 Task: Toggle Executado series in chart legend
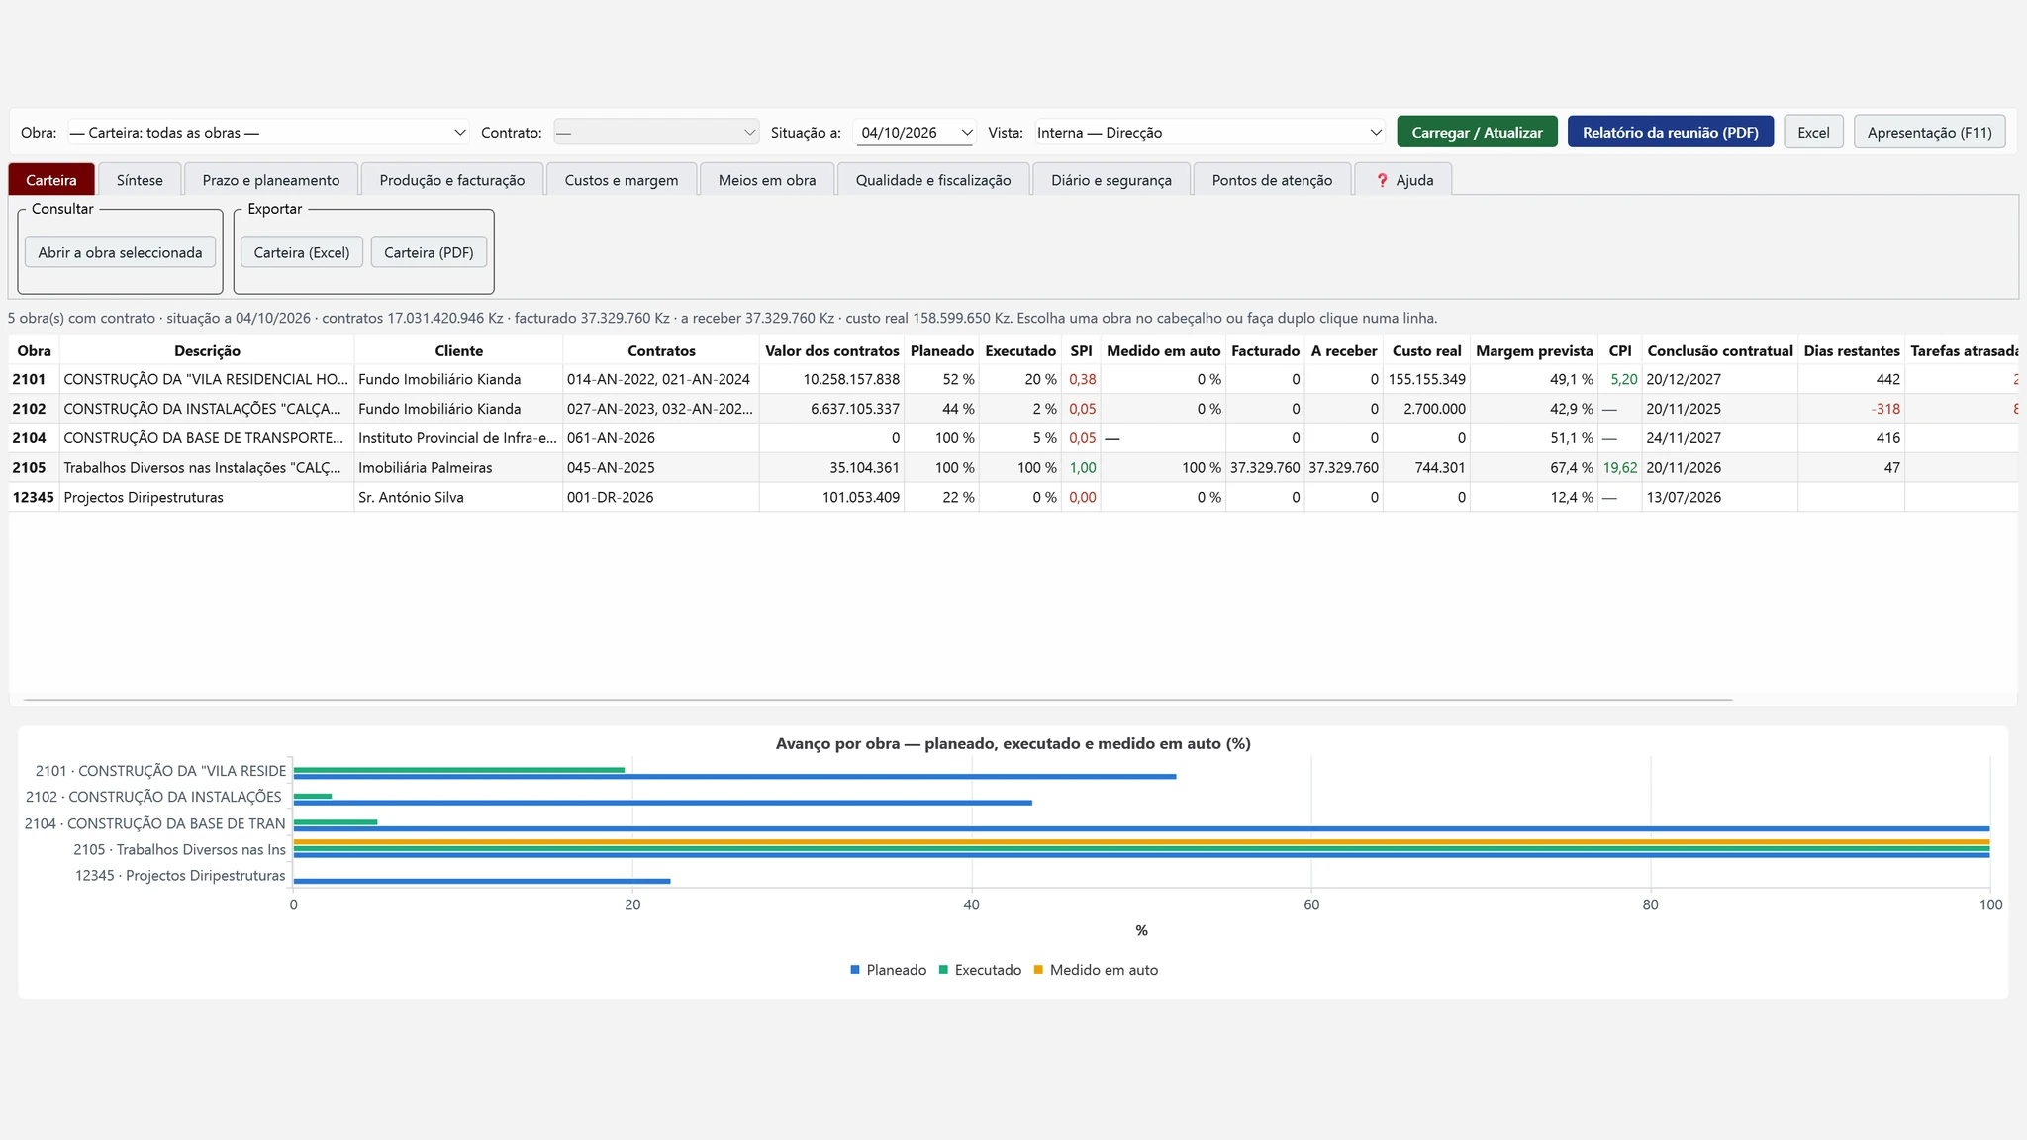[980, 970]
